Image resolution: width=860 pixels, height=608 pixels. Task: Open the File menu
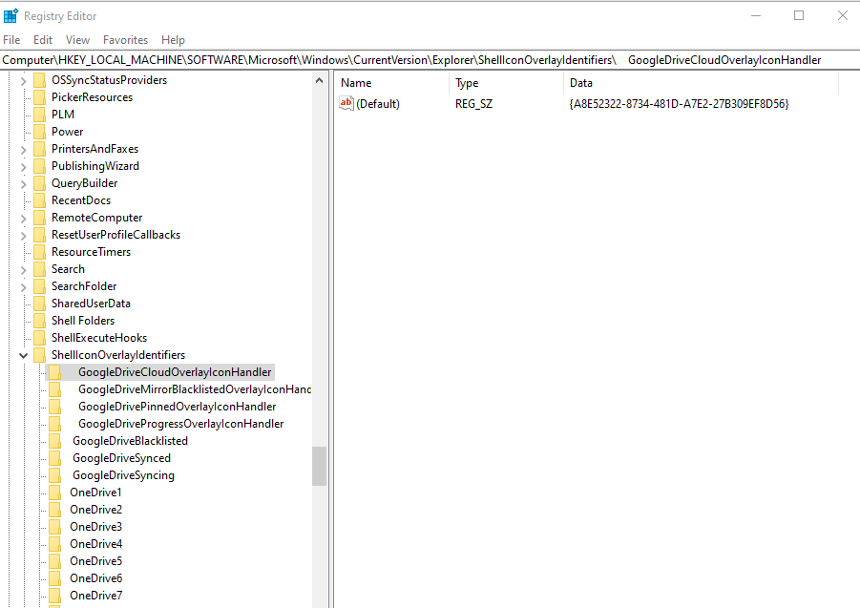pyautogui.click(x=11, y=40)
